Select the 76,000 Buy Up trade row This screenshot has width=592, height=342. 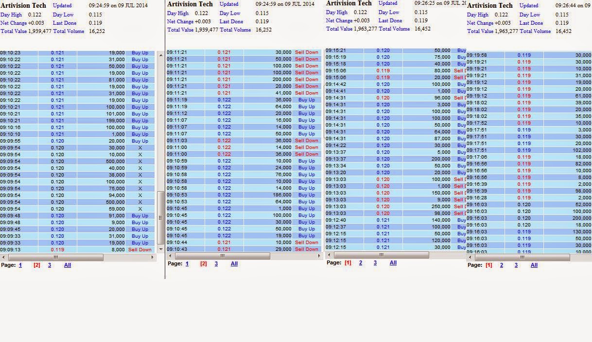244,175
